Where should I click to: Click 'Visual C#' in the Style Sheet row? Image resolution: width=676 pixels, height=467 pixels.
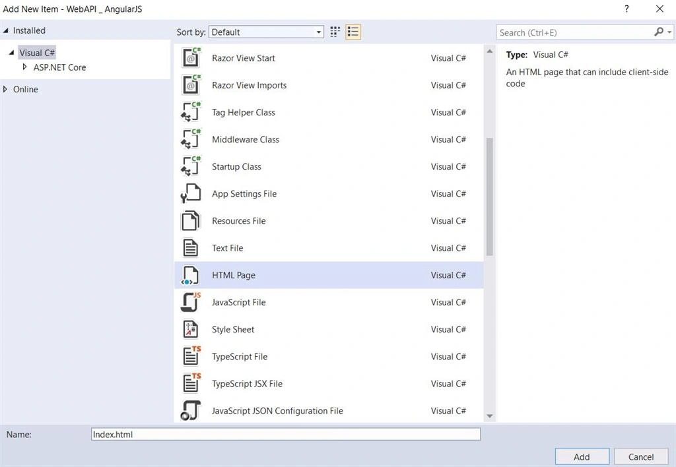(448, 330)
